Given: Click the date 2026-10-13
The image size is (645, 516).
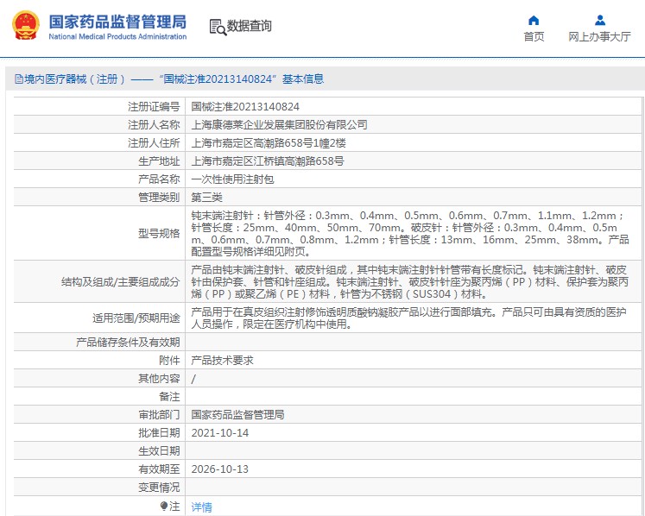Looking at the screenshot, I should pos(220,469).
